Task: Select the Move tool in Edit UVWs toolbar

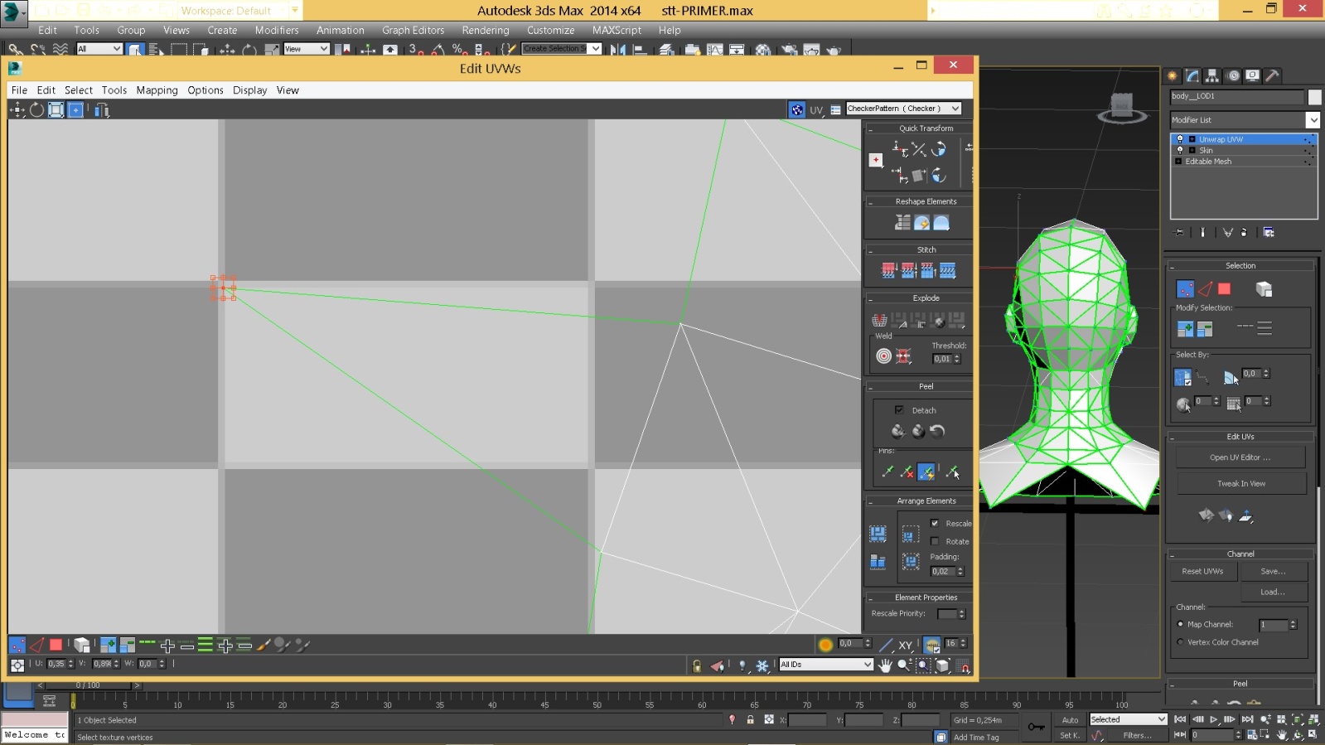Action: 17,110
